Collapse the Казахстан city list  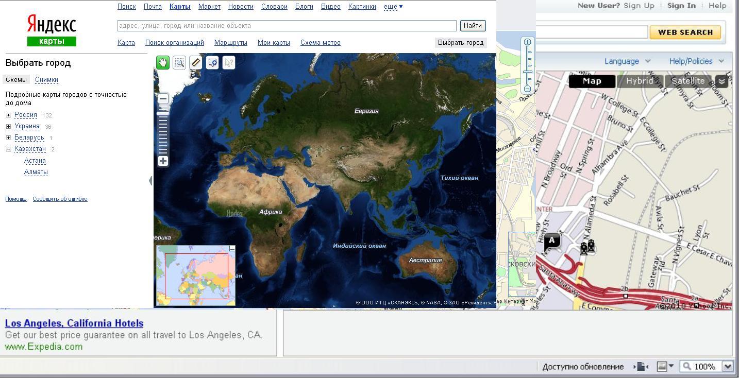(x=8, y=149)
